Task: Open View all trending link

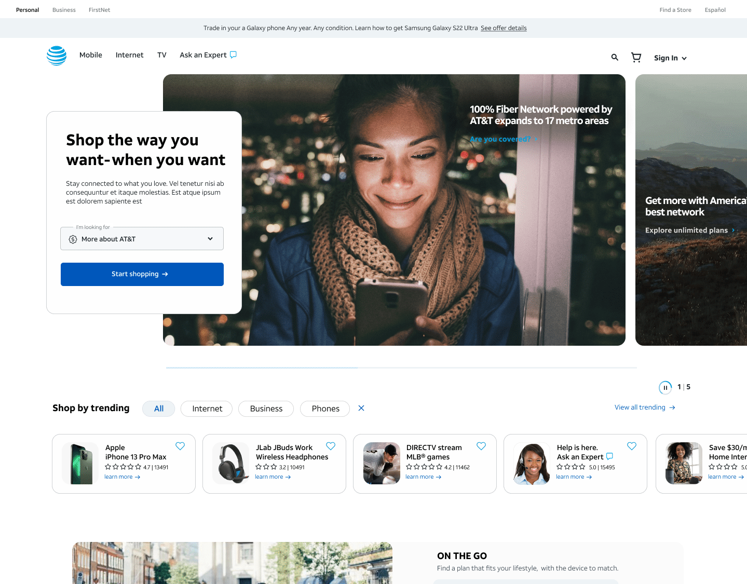Action: point(645,408)
